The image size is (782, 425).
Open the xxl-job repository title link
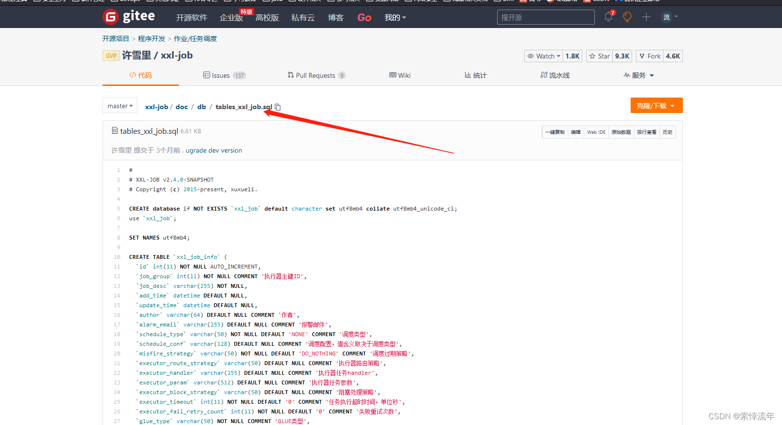coord(177,56)
